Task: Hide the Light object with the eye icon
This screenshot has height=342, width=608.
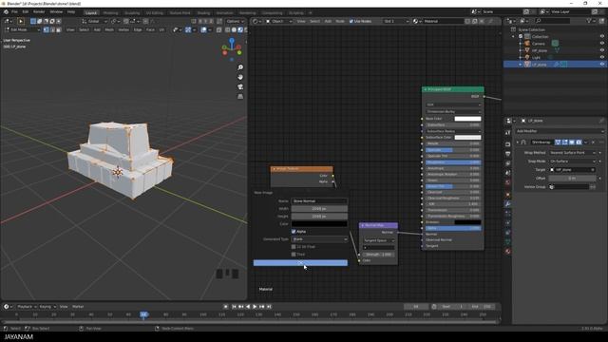Action: [601, 57]
